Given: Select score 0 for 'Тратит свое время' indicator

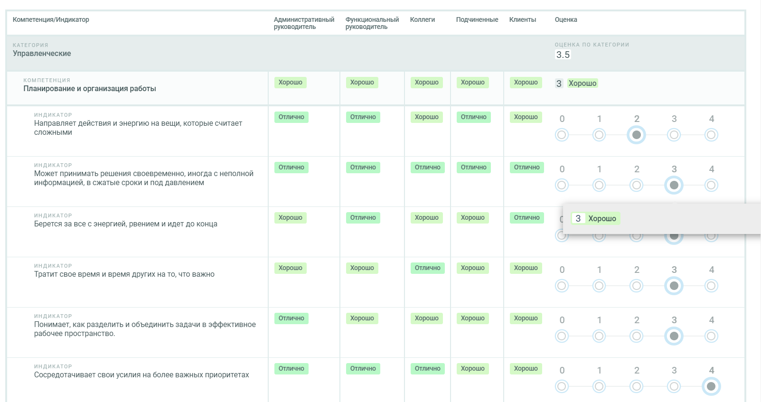Looking at the screenshot, I should pyautogui.click(x=562, y=286).
